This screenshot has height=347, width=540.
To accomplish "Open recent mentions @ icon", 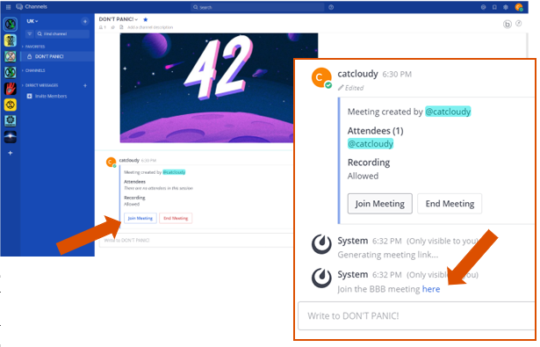I will point(483,7).
